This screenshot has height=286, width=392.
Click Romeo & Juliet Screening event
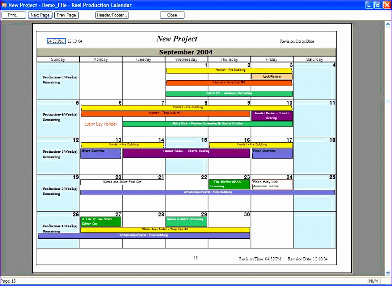[187, 221]
